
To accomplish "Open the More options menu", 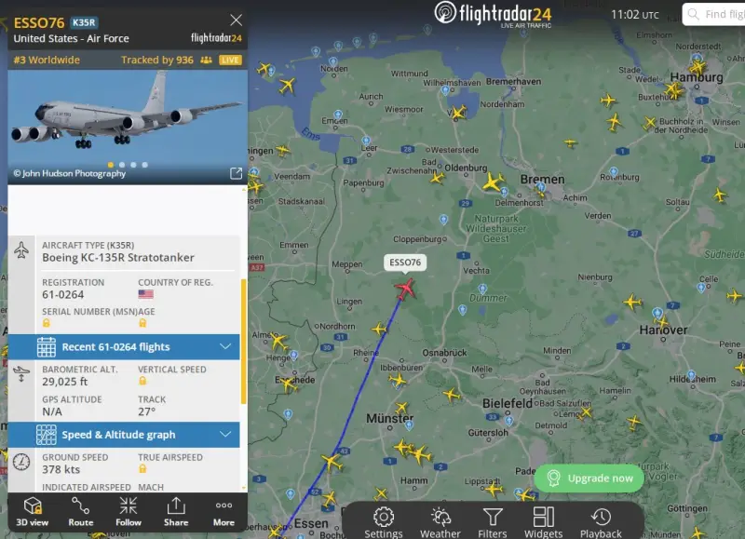I will click(x=223, y=512).
